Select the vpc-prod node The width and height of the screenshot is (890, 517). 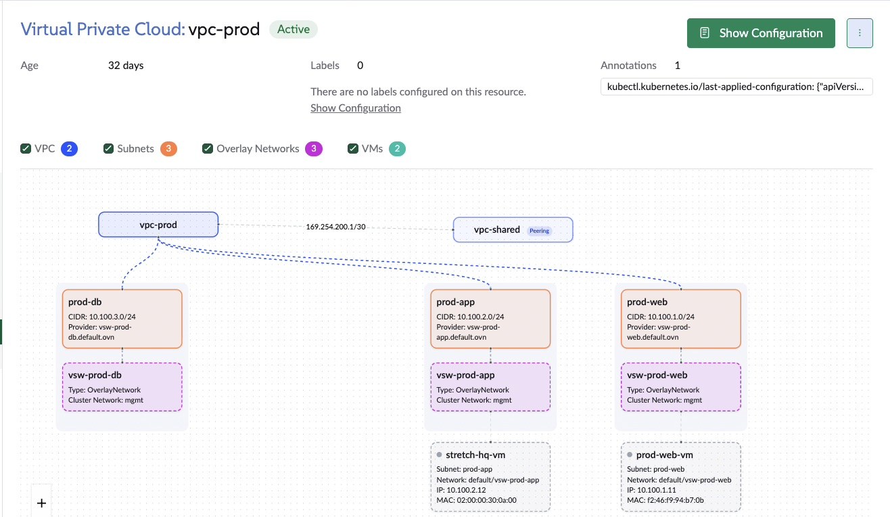click(x=158, y=225)
